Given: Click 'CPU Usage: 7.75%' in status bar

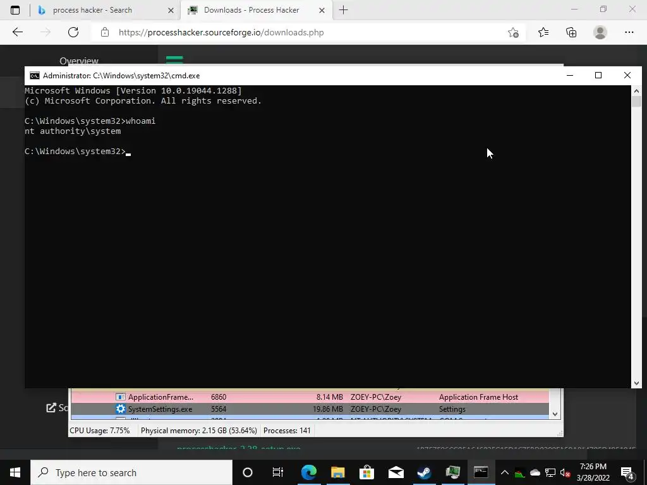Looking at the screenshot, I should [x=99, y=430].
